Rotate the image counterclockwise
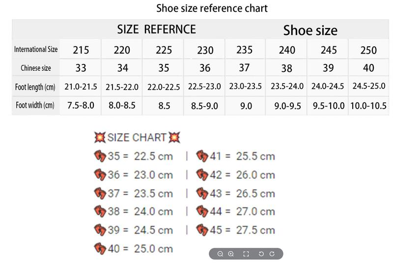The height and width of the screenshot is (263, 393). pyautogui.click(x=261, y=254)
